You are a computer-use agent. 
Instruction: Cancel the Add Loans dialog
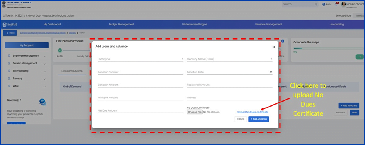[x=241, y=119]
